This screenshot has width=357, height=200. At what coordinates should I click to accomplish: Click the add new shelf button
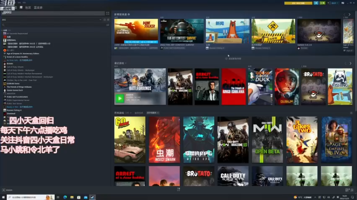[233, 59]
